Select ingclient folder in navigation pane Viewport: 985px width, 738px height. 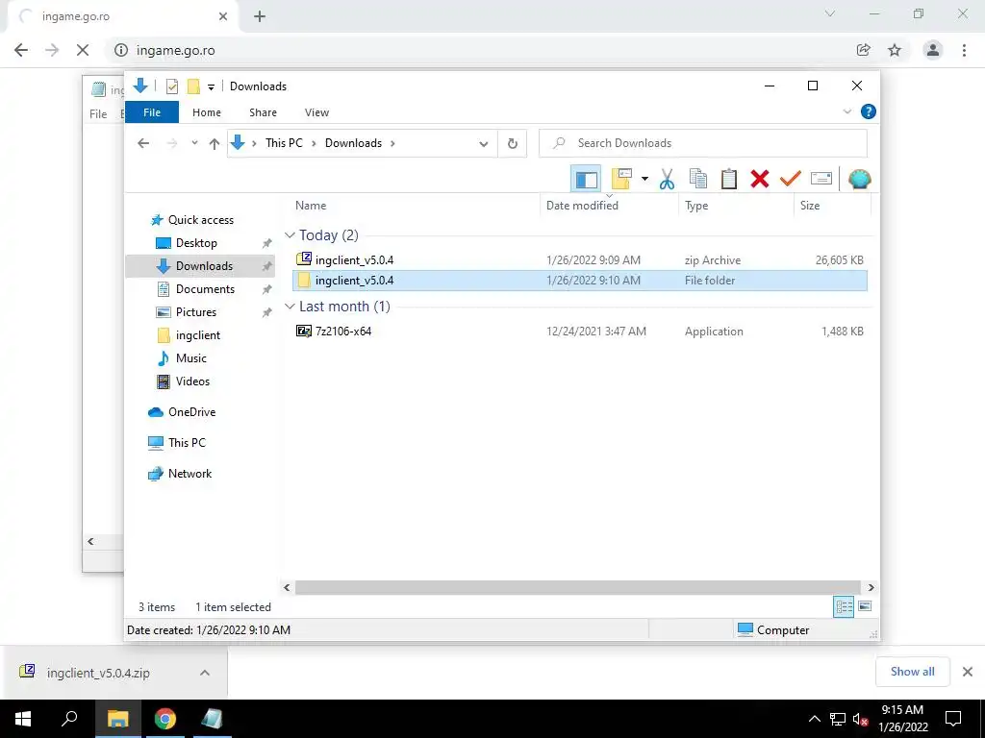point(197,335)
